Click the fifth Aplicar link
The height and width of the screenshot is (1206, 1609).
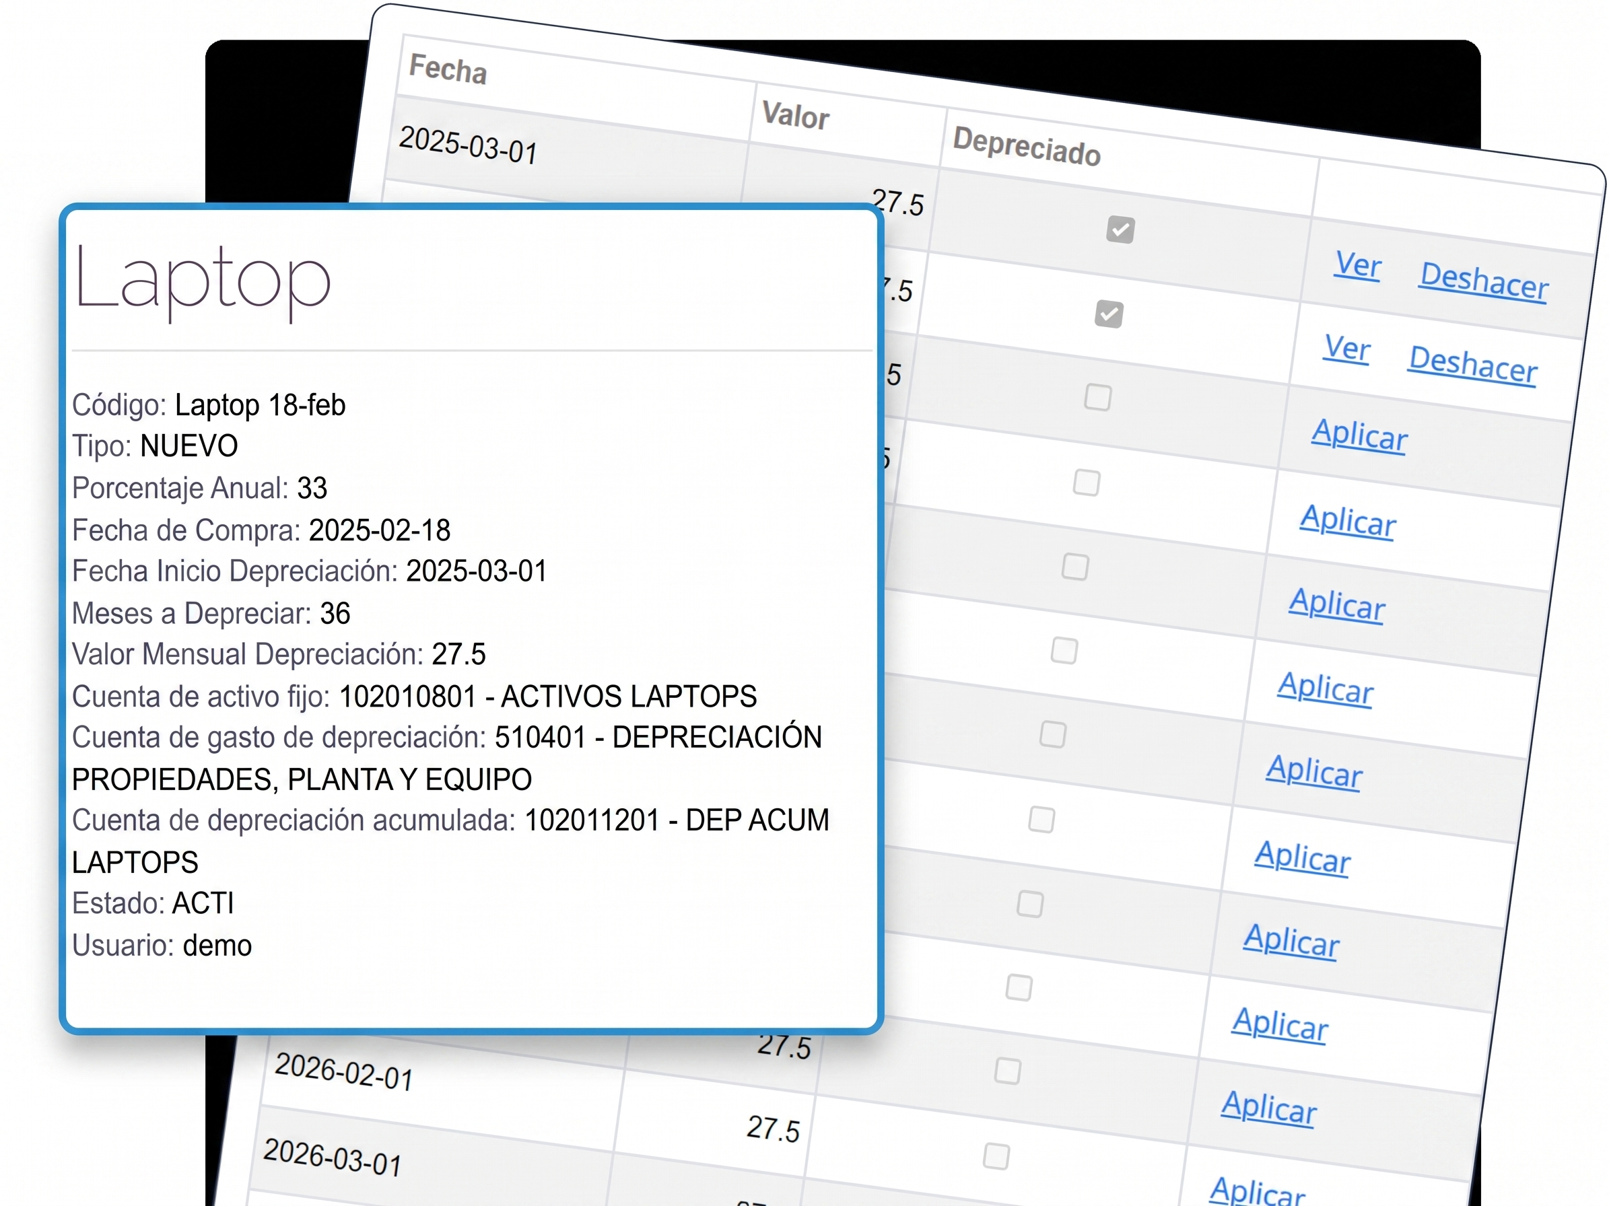[1314, 771]
